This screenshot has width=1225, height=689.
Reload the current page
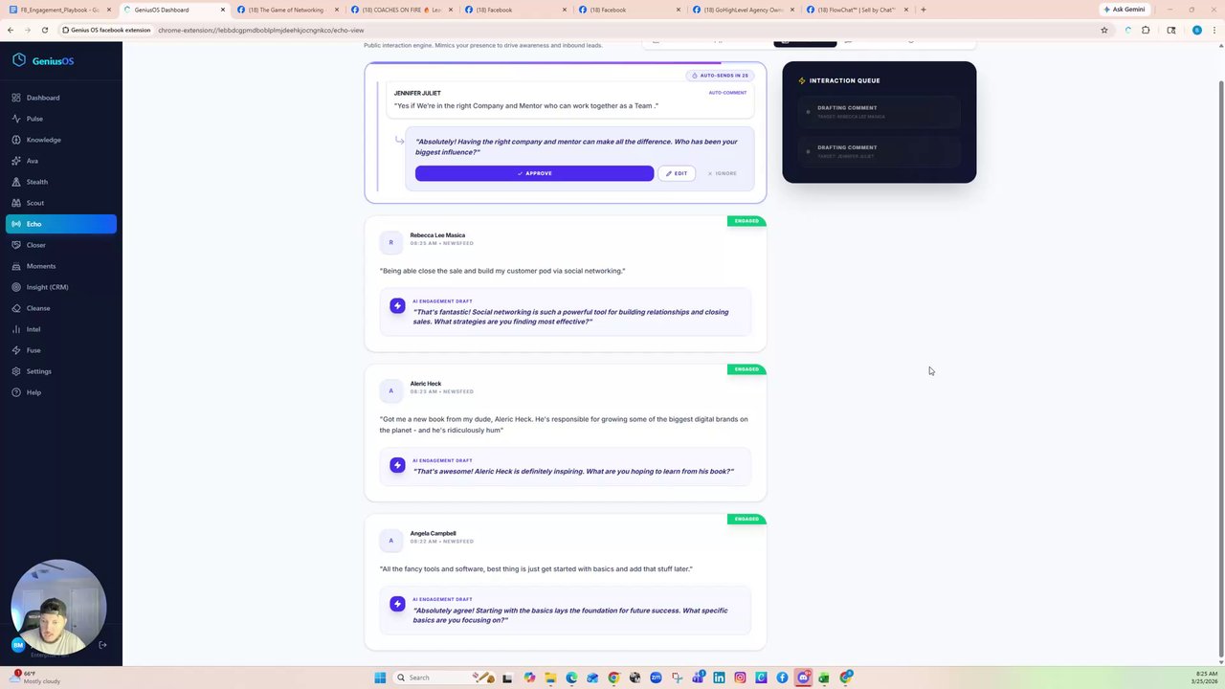click(x=44, y=30)
